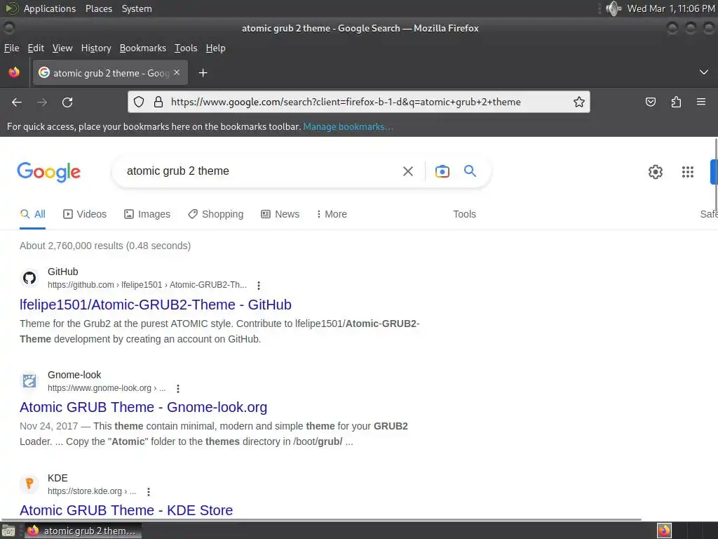Open the System menu
718x539 pixels.
[x=137, y=8]
